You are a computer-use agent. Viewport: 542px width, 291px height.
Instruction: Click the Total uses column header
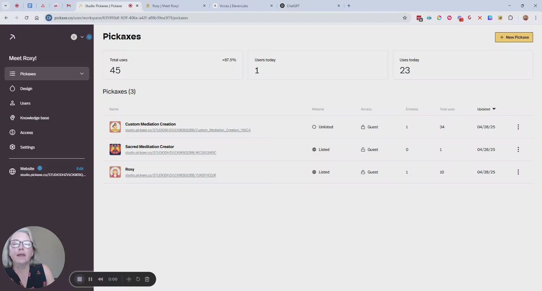(447, 109)
